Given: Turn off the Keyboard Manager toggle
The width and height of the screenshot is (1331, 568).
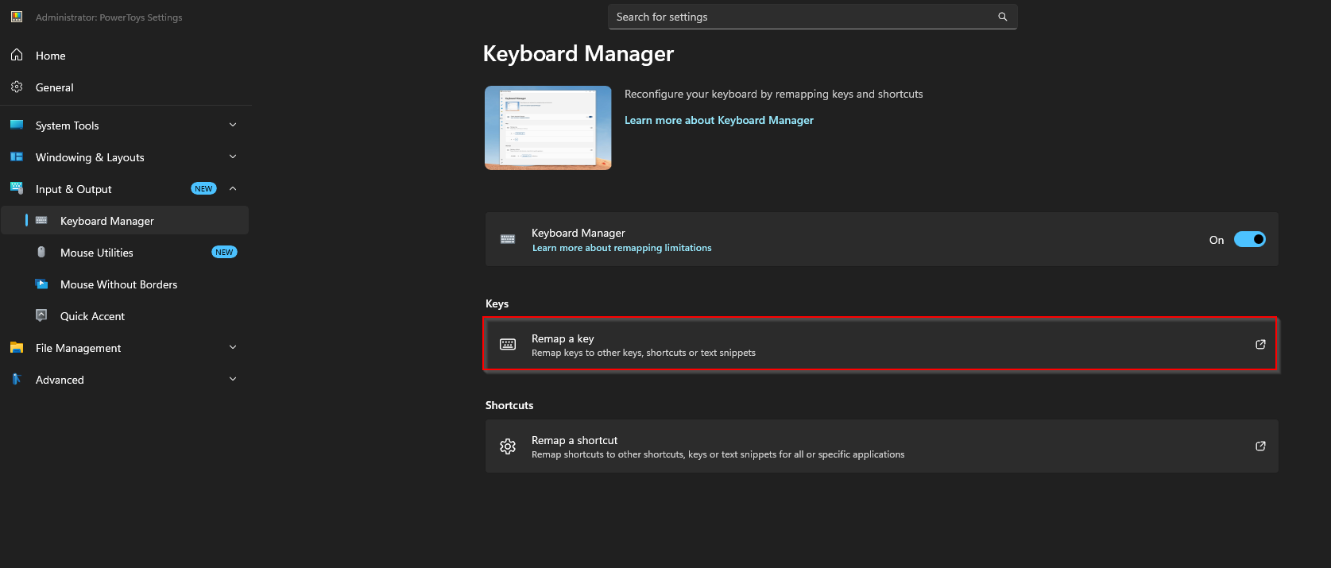Looking at the screenshot, I should (x=1249, y=240).
